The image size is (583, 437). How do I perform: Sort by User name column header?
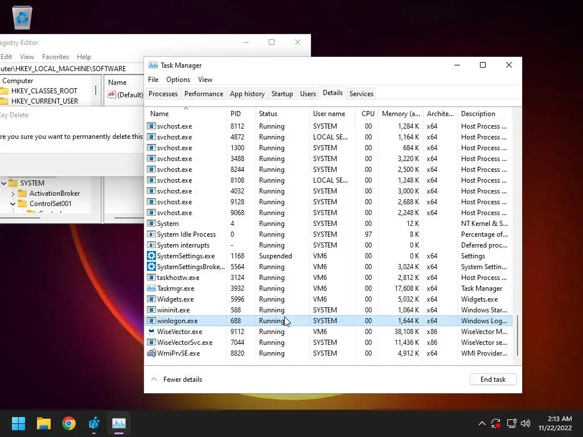(332, 114)
